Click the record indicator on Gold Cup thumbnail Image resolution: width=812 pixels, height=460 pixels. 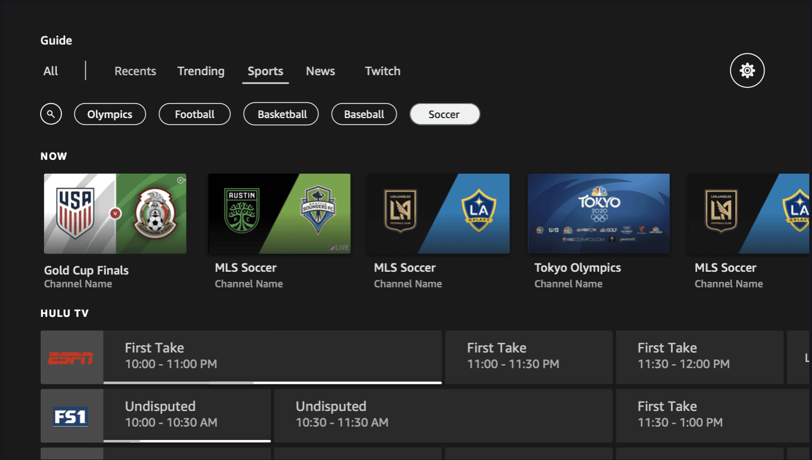pos(180,180)
